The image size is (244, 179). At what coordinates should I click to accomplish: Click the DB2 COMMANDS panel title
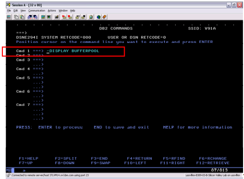tap(116, 28)
